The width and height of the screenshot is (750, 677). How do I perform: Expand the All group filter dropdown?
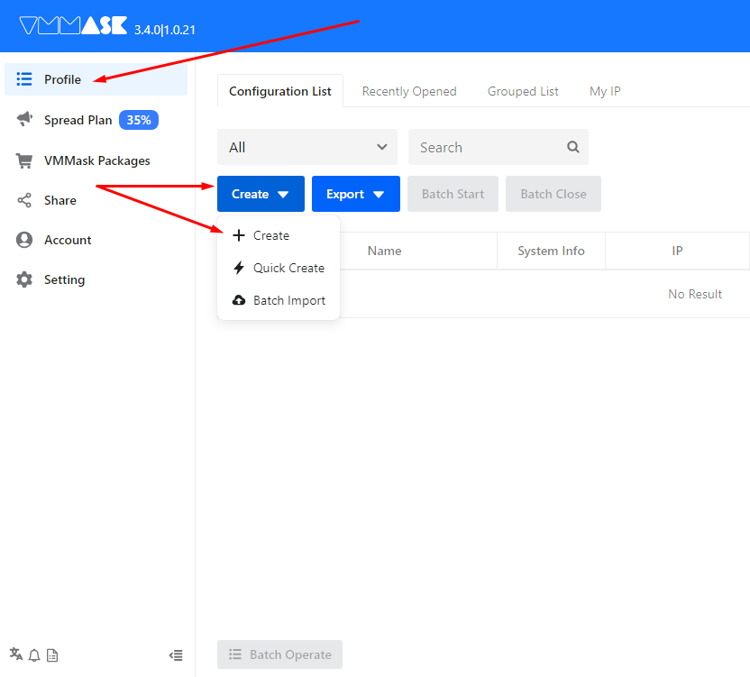[307, 147]
